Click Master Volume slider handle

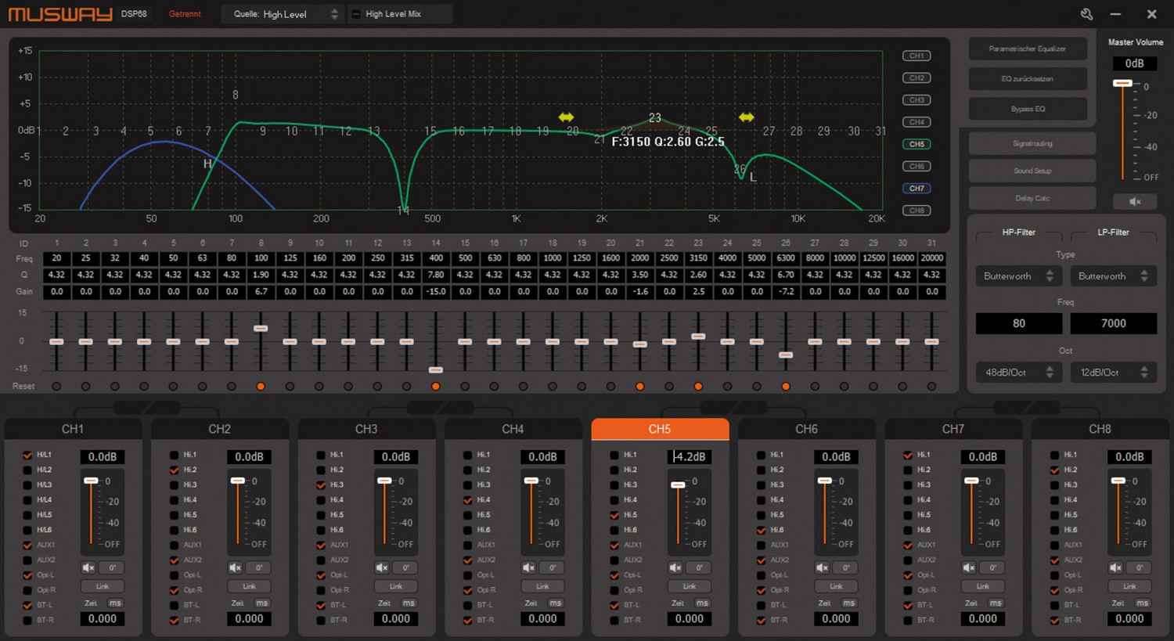pos(1122,83)
